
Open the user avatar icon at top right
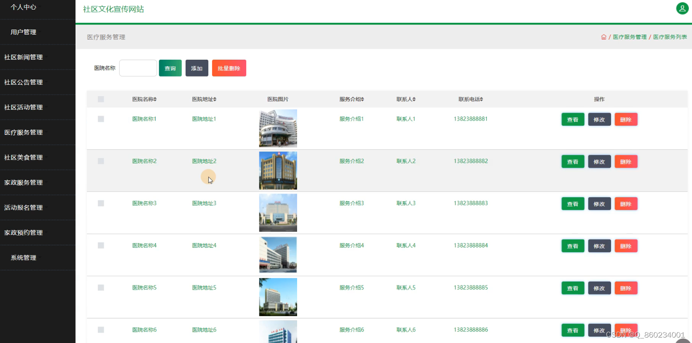pyautogui.click(x=682, y=8)
